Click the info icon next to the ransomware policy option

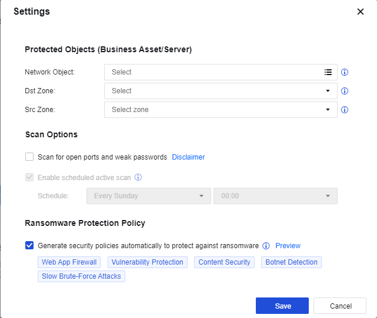[x=266, y=246]
